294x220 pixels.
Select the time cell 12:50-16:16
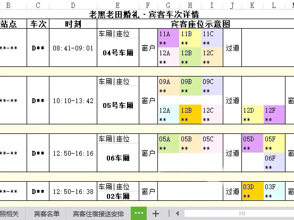[73, 153]
